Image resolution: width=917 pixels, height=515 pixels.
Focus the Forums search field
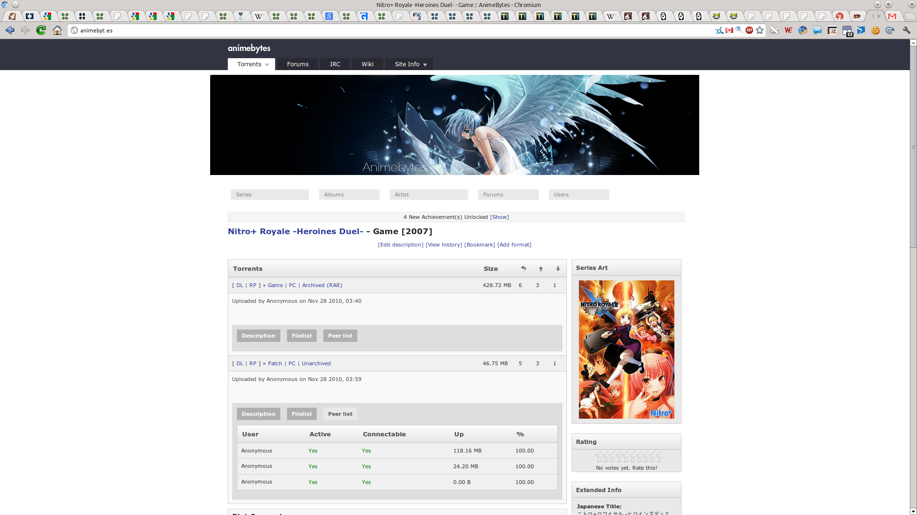coord(508,195)
